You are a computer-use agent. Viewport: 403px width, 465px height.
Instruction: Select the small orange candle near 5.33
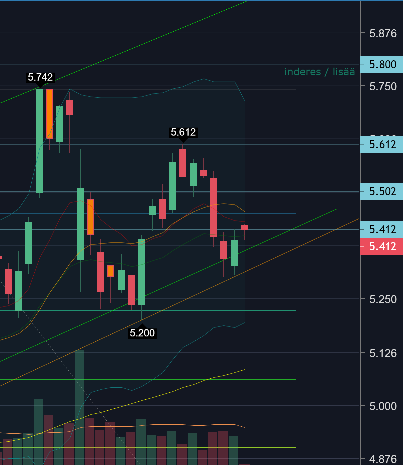tap(111, 271)
